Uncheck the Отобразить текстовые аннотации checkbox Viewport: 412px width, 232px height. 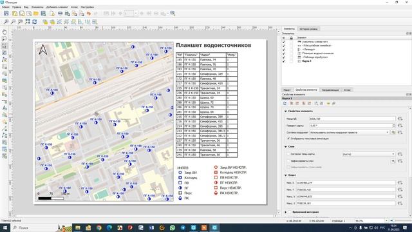(288, 139)
